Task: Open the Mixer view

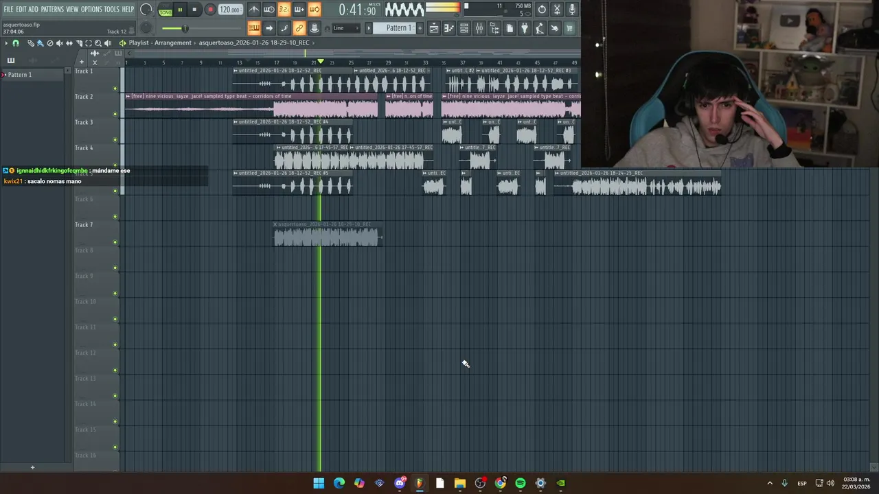Action: [x=479, y=28]
